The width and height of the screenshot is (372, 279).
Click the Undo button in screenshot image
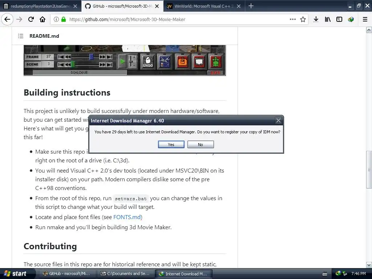(x=148, y=61)
